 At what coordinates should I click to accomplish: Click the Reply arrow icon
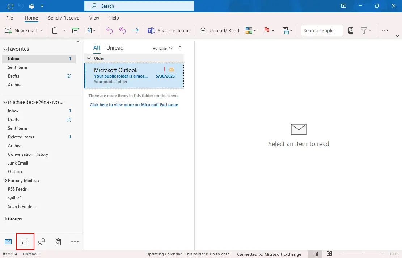[x=110, y=30]
